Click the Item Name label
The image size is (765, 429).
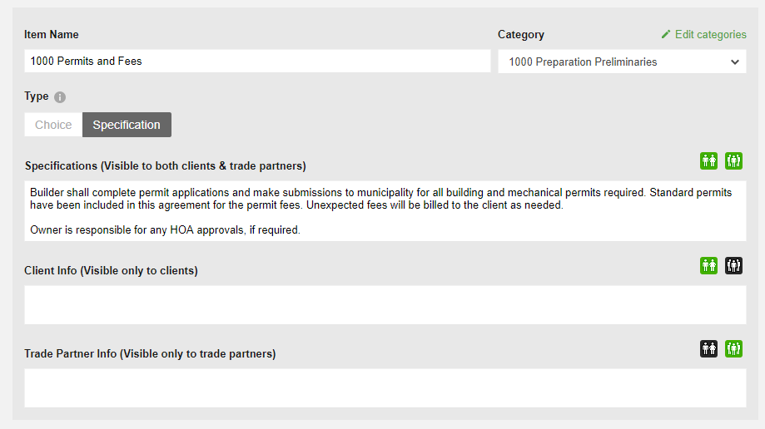[x=52, y=35]
